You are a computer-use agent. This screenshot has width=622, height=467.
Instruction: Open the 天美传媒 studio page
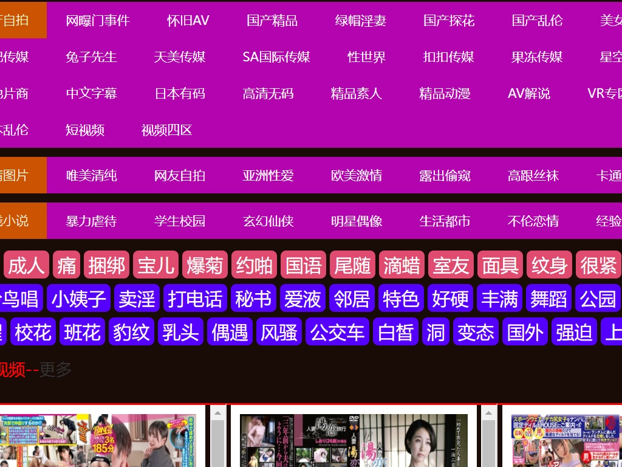[180, 57]
